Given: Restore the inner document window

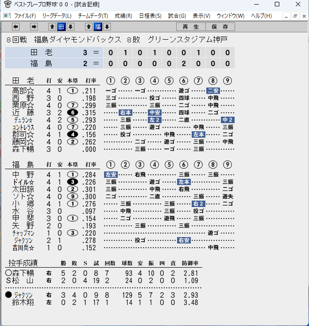Looking at the screenshot, I should tap(295, 16).
